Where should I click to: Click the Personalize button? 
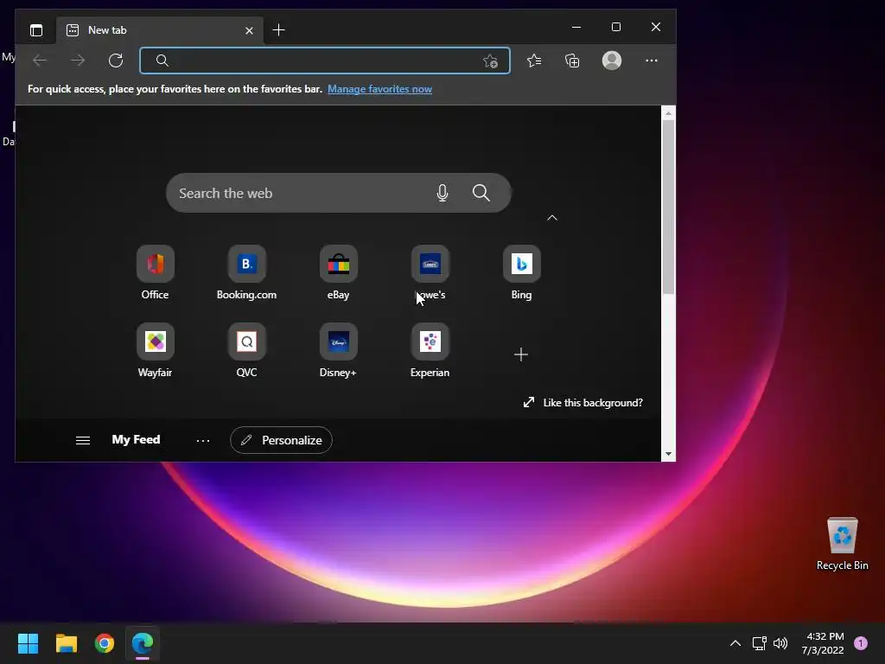click(281, 440)
